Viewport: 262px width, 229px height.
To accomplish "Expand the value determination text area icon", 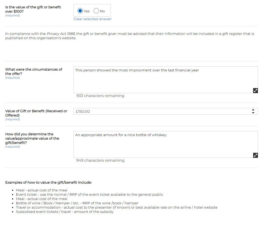I will [256, 155].
